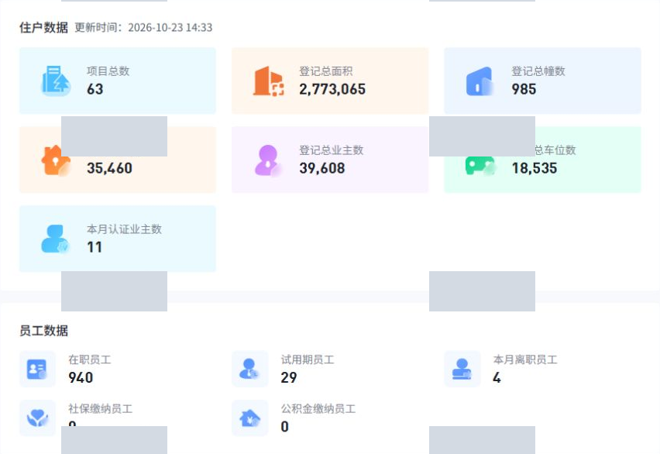Click the 项目总数 document-tree icon
This screenshot has width=660, height=454.
pyautogui.click(x=56, y=81)
